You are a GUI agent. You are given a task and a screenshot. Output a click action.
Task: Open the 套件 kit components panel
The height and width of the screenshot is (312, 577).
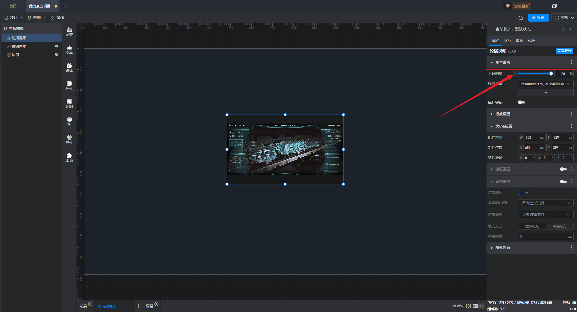69,139
